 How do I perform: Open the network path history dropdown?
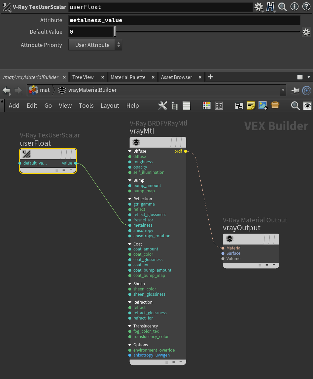tap(283, 90)
